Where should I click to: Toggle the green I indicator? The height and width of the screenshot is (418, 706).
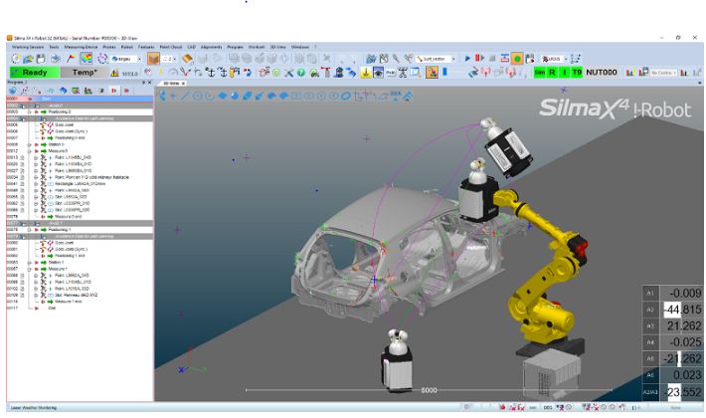point(564,72)
